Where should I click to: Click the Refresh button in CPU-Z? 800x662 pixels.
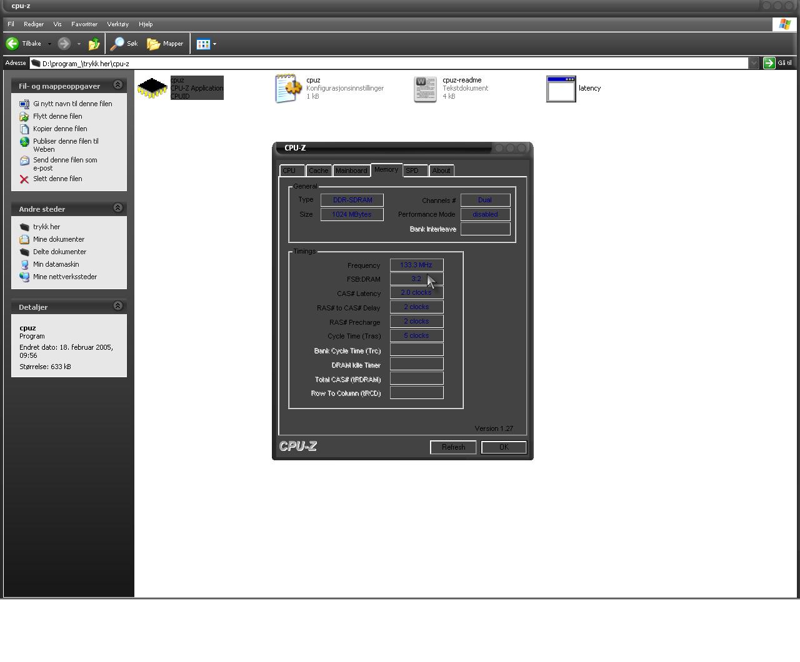point(453,447)
